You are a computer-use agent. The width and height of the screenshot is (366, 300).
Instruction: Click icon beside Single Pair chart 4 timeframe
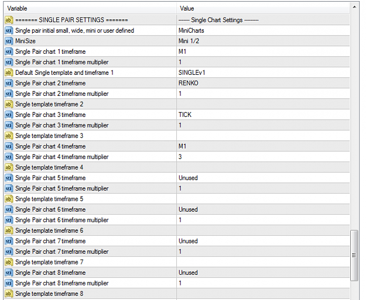coord(9,146)
